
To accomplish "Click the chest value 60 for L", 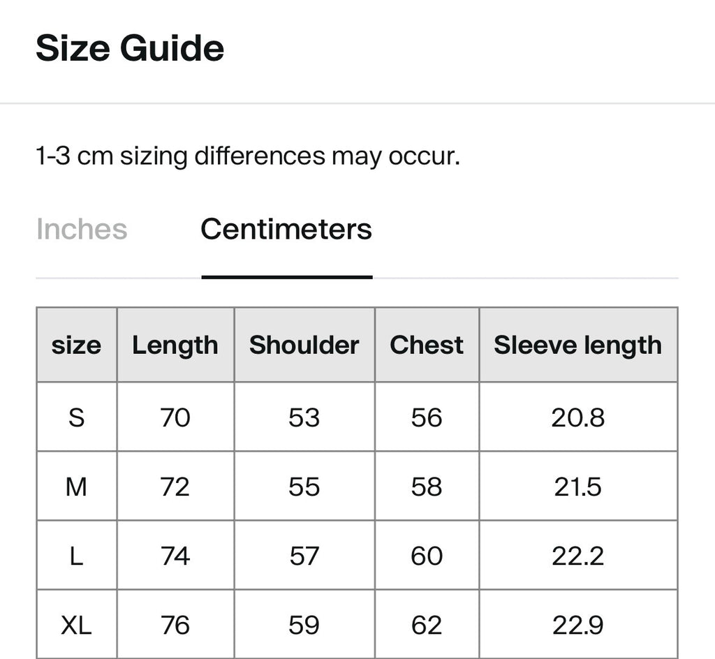I will (x=427, y=556).
